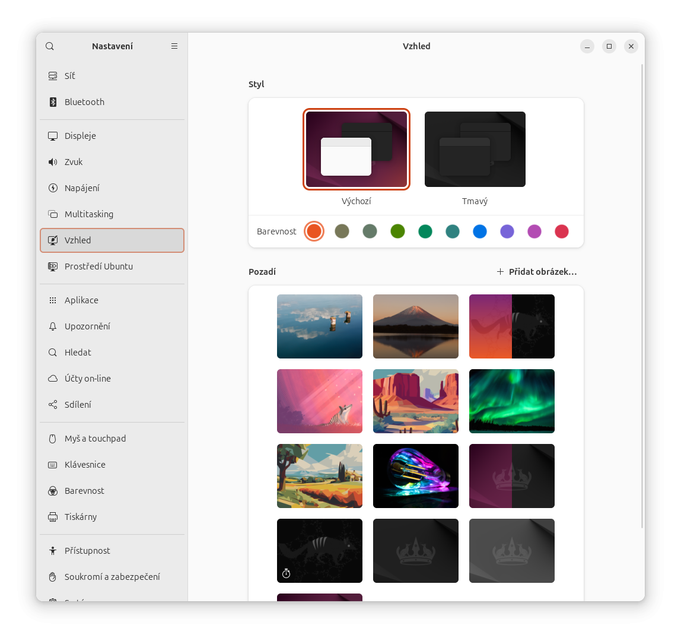
Task: Open the hamburger menu next to Nastavení
Action: click(x=174, y=46)
